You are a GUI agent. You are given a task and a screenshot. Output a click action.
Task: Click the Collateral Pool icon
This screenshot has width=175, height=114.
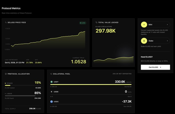point(51,74)
